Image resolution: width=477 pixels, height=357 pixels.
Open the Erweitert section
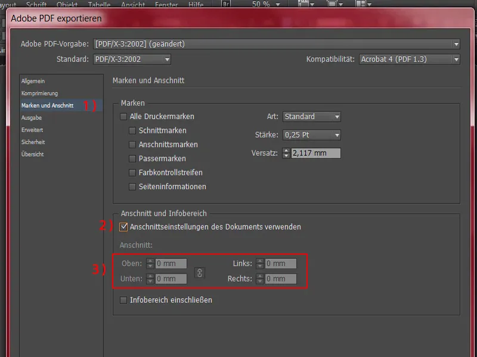[x=32, y=130]
